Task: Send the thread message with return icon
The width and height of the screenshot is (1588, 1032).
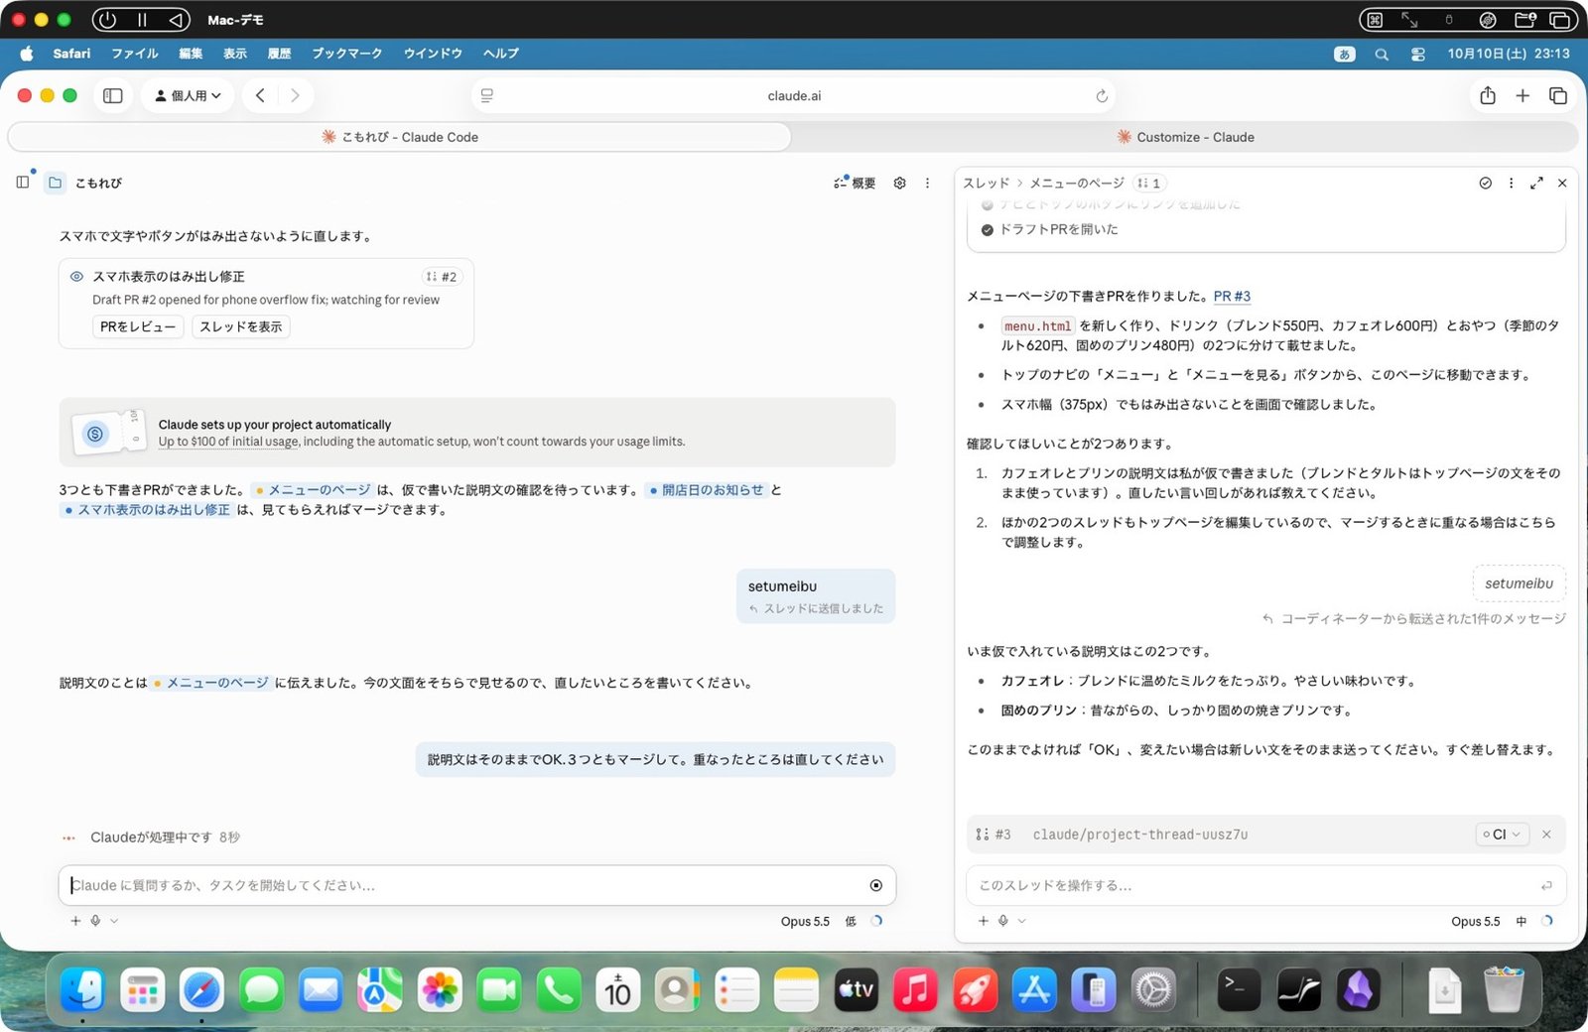Action: click(1545, 885)
